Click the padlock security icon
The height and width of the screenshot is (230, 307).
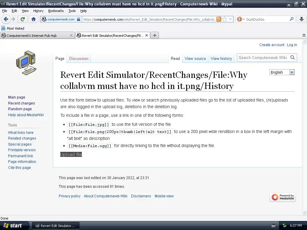[x=79, y=19]
